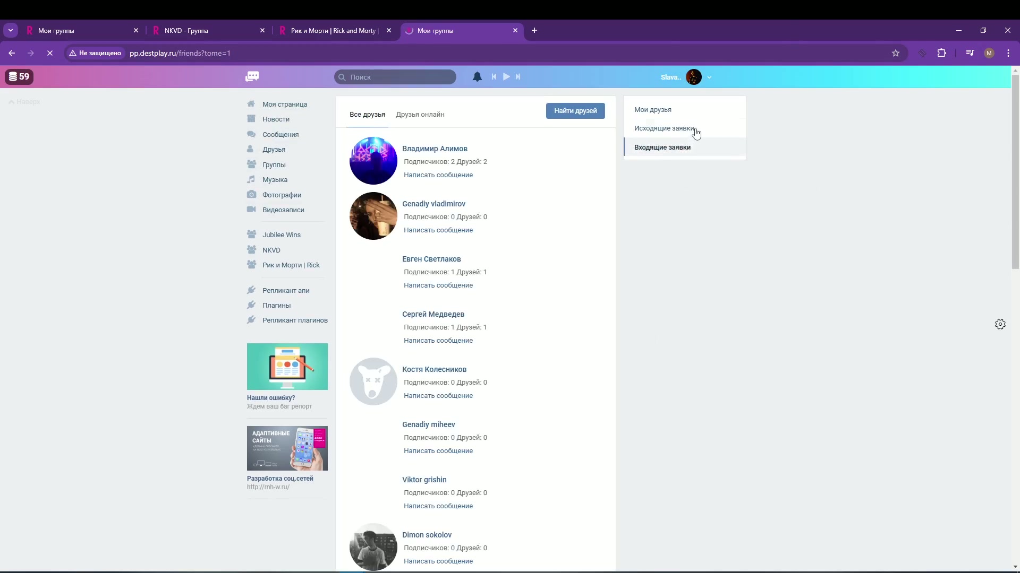The height and width of the screenshot is (573, 1020).
Task: Open the tab search dropdown arrow
Action: click(x=11, y=31)
